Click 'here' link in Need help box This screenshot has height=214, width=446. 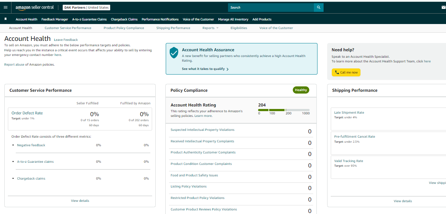click(x=427, y=61)
